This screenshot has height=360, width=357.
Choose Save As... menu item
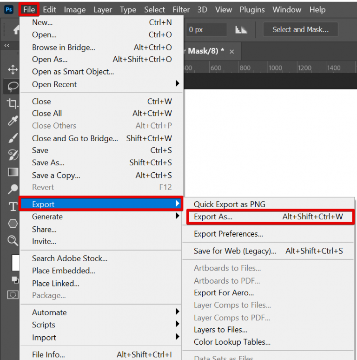pyautogui.click(x=101, y=163)
